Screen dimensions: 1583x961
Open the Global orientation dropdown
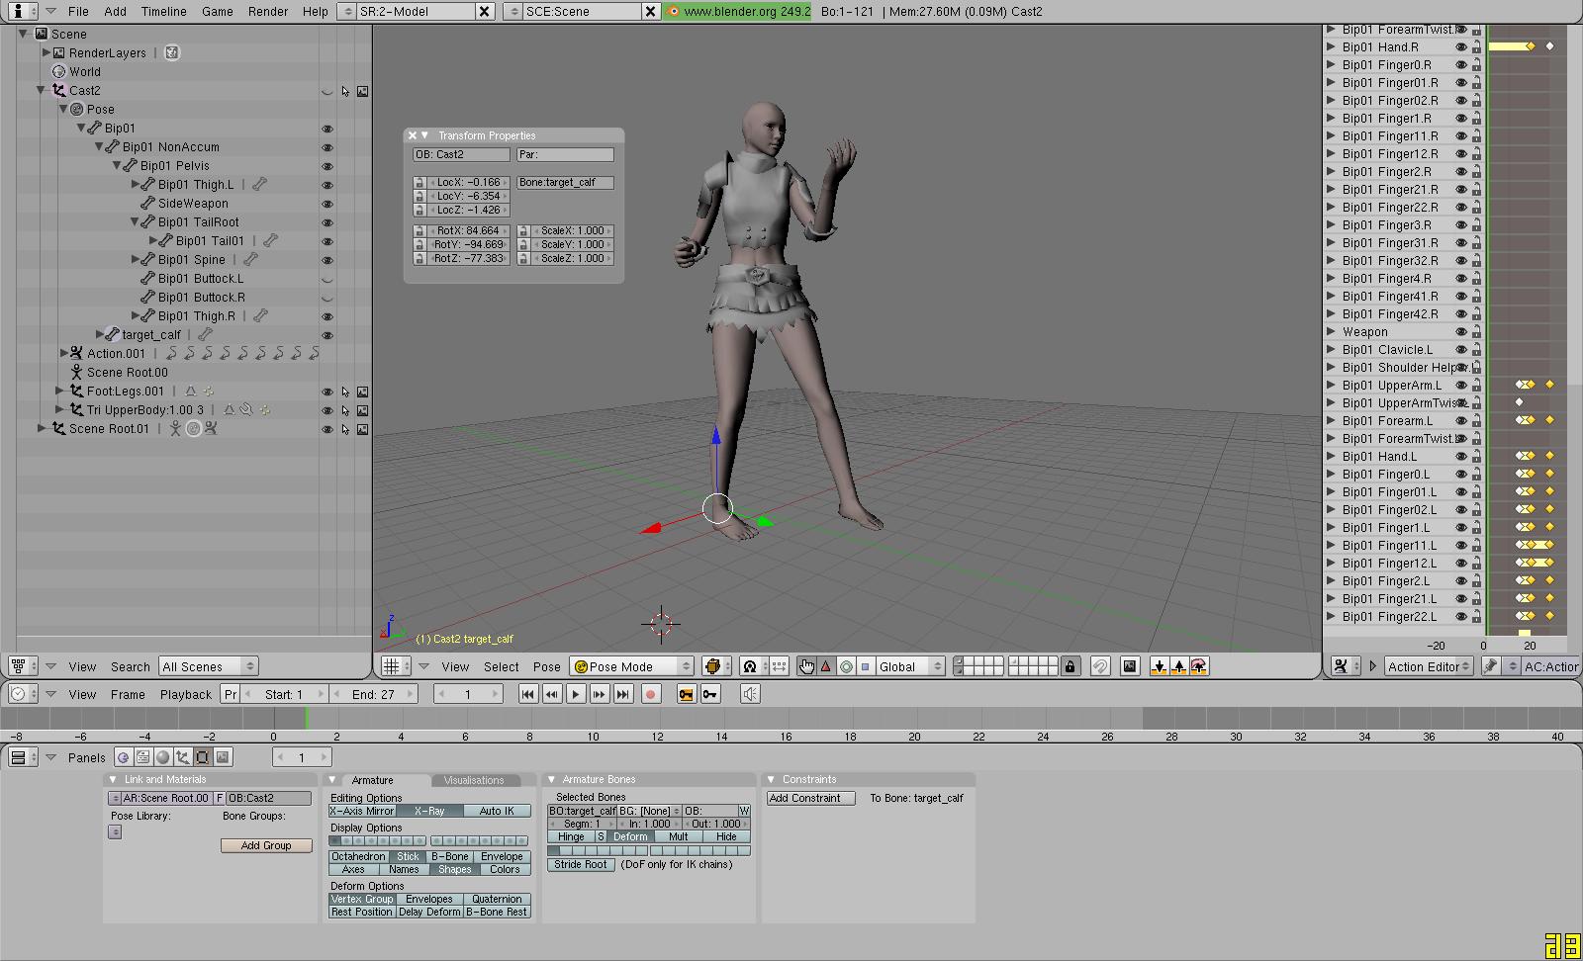pos(910,666)
